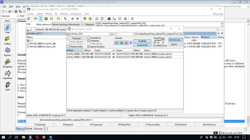Click the dT time difference input field
This screenshot has width=250, height=140.
(x=159, y=43)
